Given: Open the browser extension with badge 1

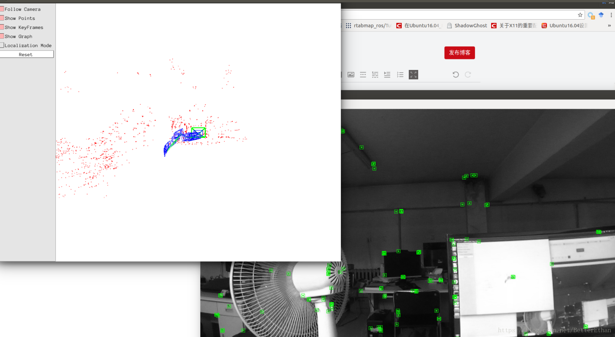Looking at the screenshot, I should [x=591, y=15].
